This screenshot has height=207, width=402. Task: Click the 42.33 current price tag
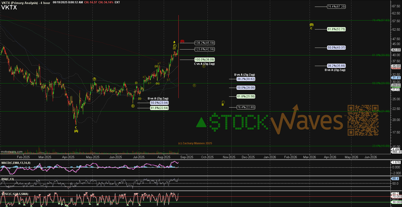396,50
